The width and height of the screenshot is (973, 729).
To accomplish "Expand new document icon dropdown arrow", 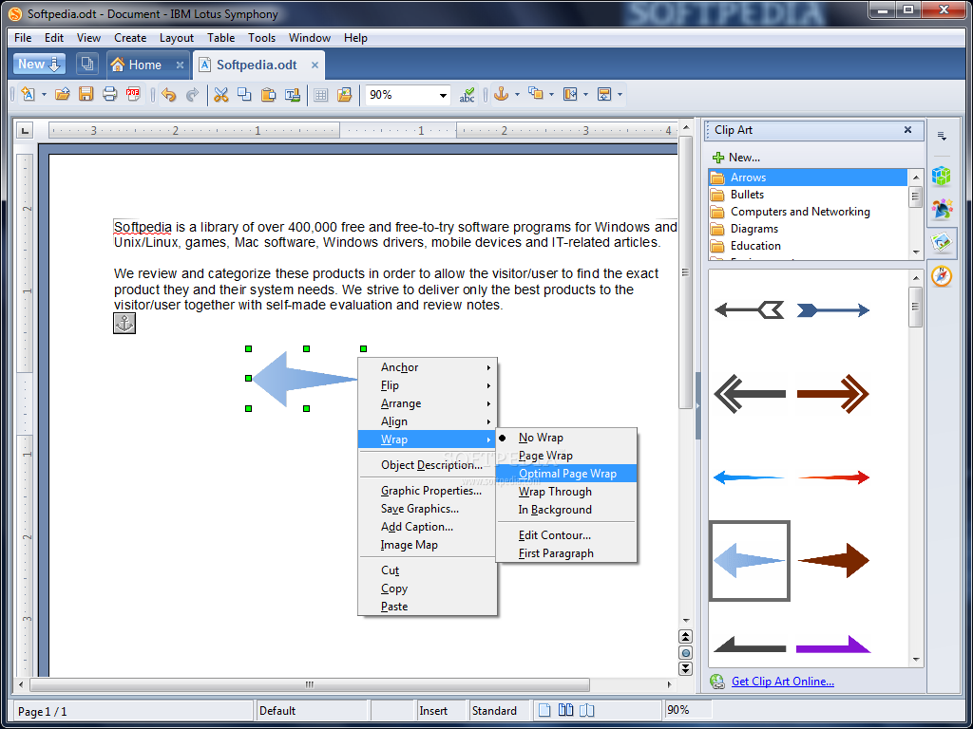I will point(44,95).
